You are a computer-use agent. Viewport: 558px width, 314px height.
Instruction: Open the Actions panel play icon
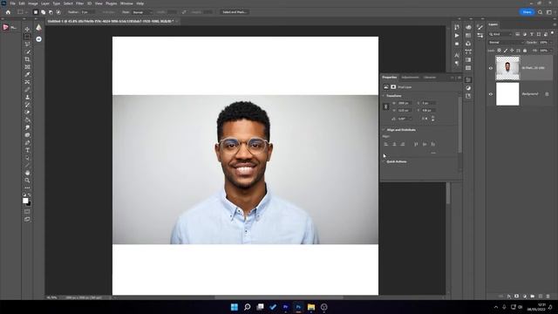457,36
